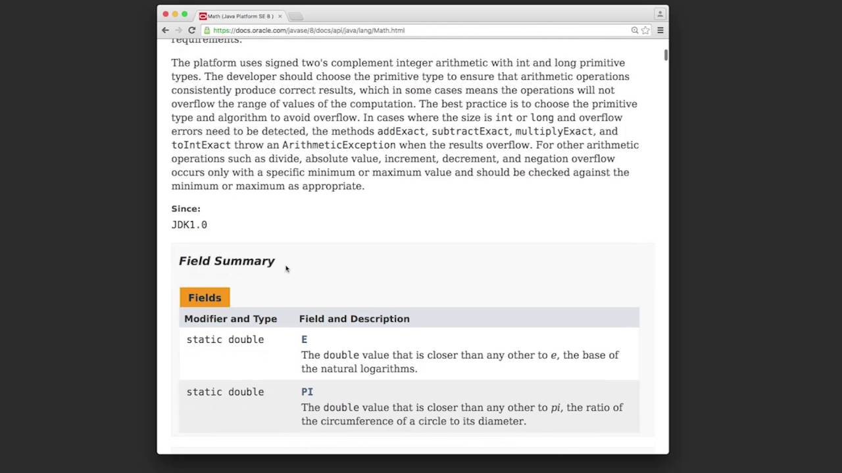
Task: Close the Math (Java Platform SE 8) tab
Action: (x=280, y=16)
